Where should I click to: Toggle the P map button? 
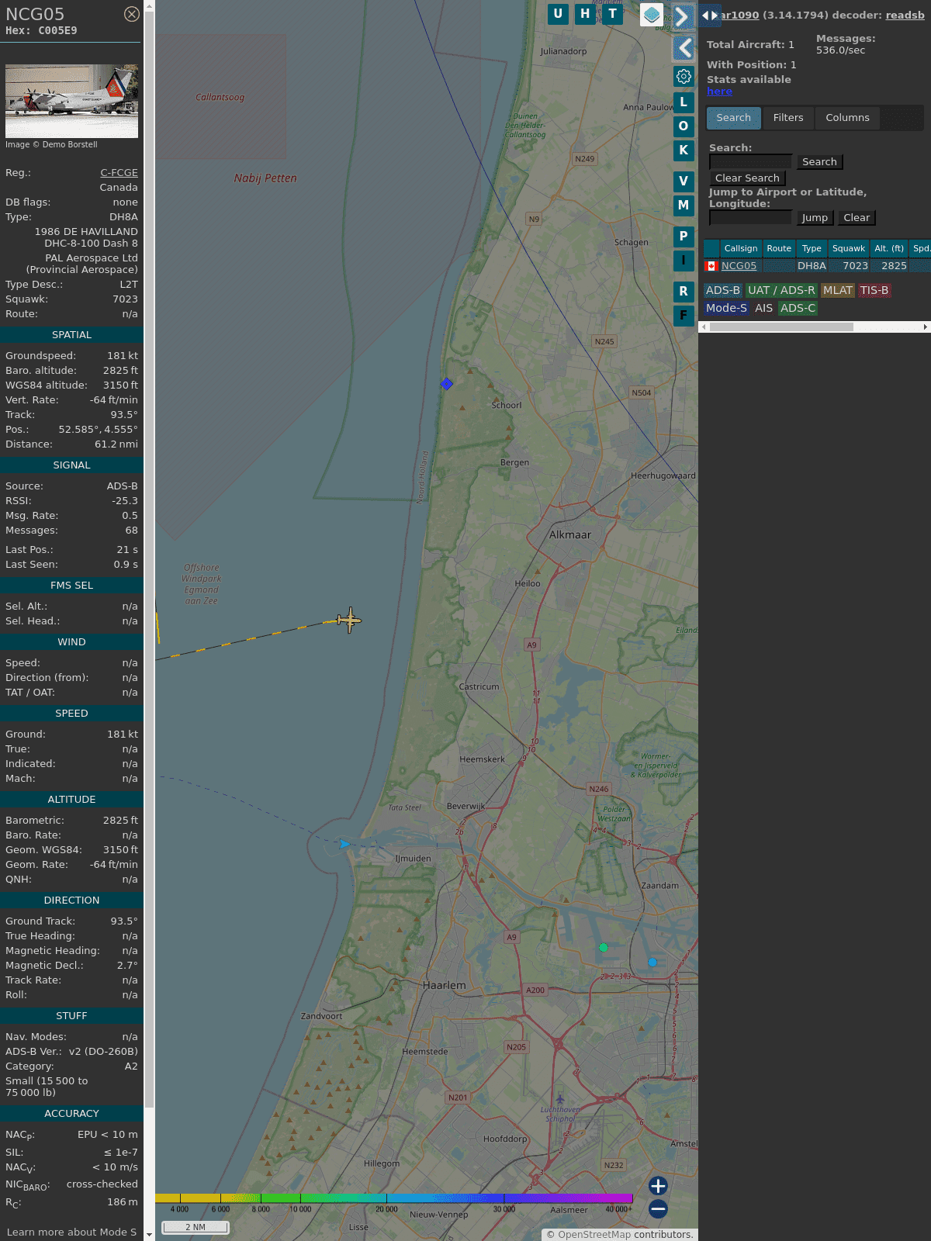click(684, 237)
